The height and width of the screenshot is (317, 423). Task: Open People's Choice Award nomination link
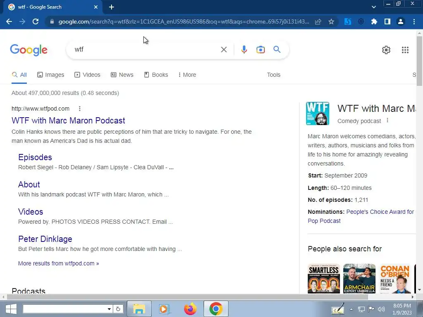pos(361,216)
